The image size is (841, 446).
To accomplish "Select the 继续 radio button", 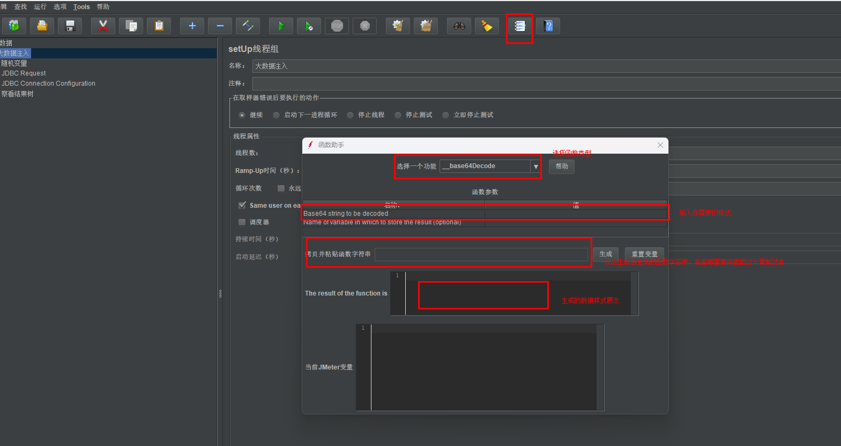I will click(242, 115).
